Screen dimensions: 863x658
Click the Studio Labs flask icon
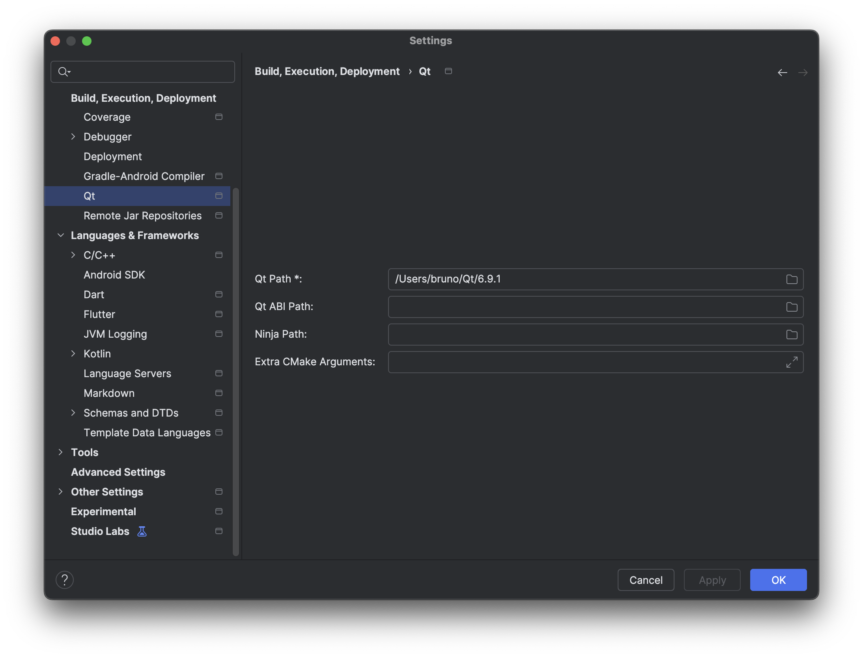coord(142,531)
